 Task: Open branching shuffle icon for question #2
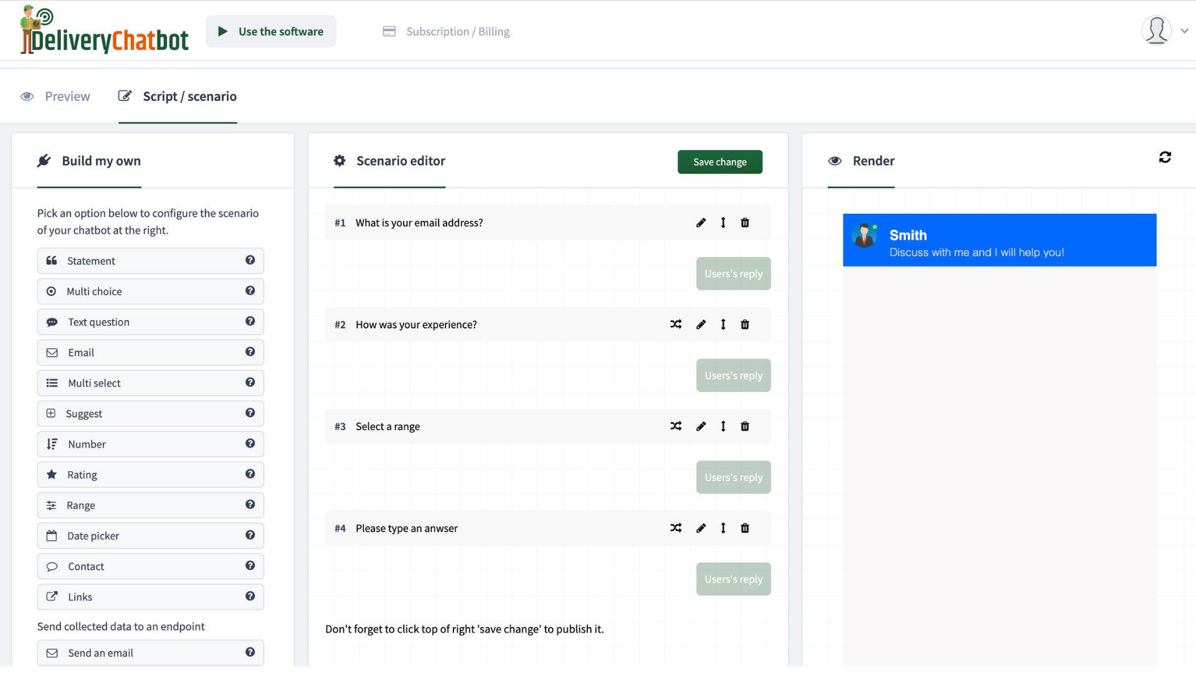click(676, 324)
